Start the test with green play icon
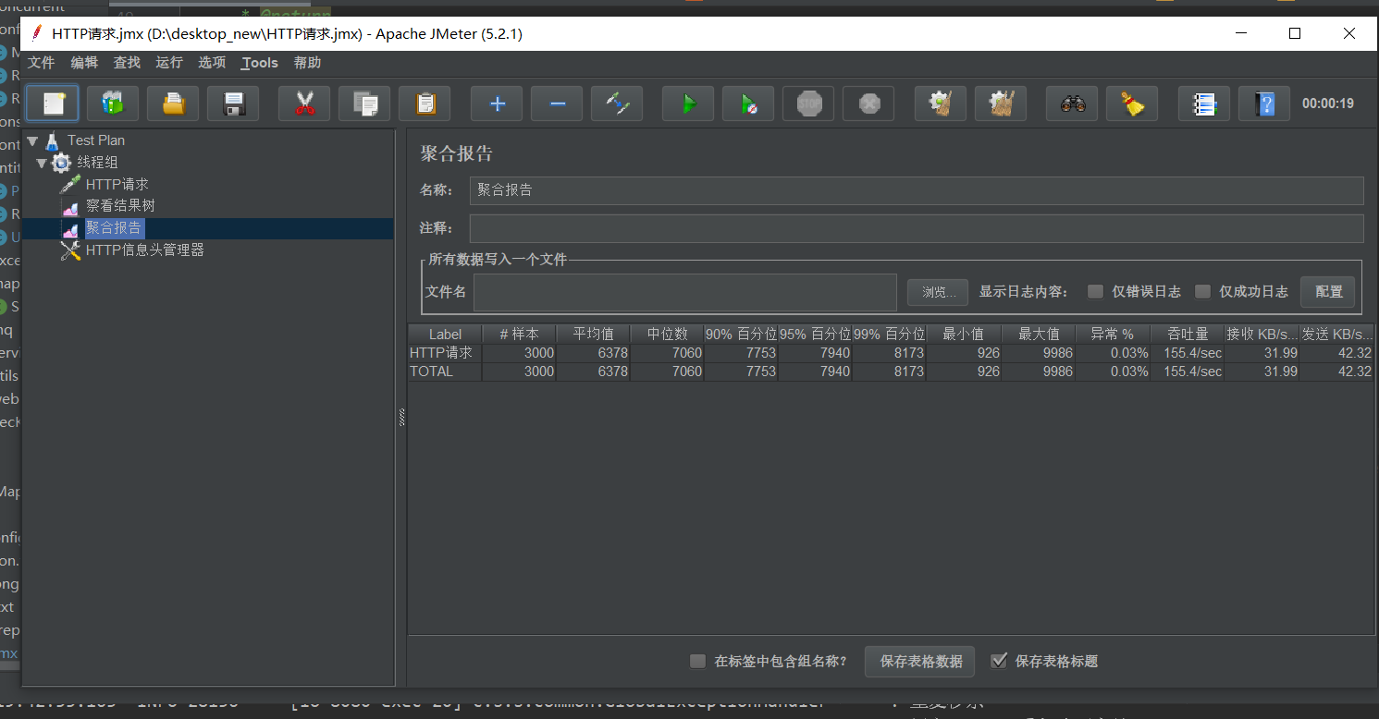 click(688, 104)
